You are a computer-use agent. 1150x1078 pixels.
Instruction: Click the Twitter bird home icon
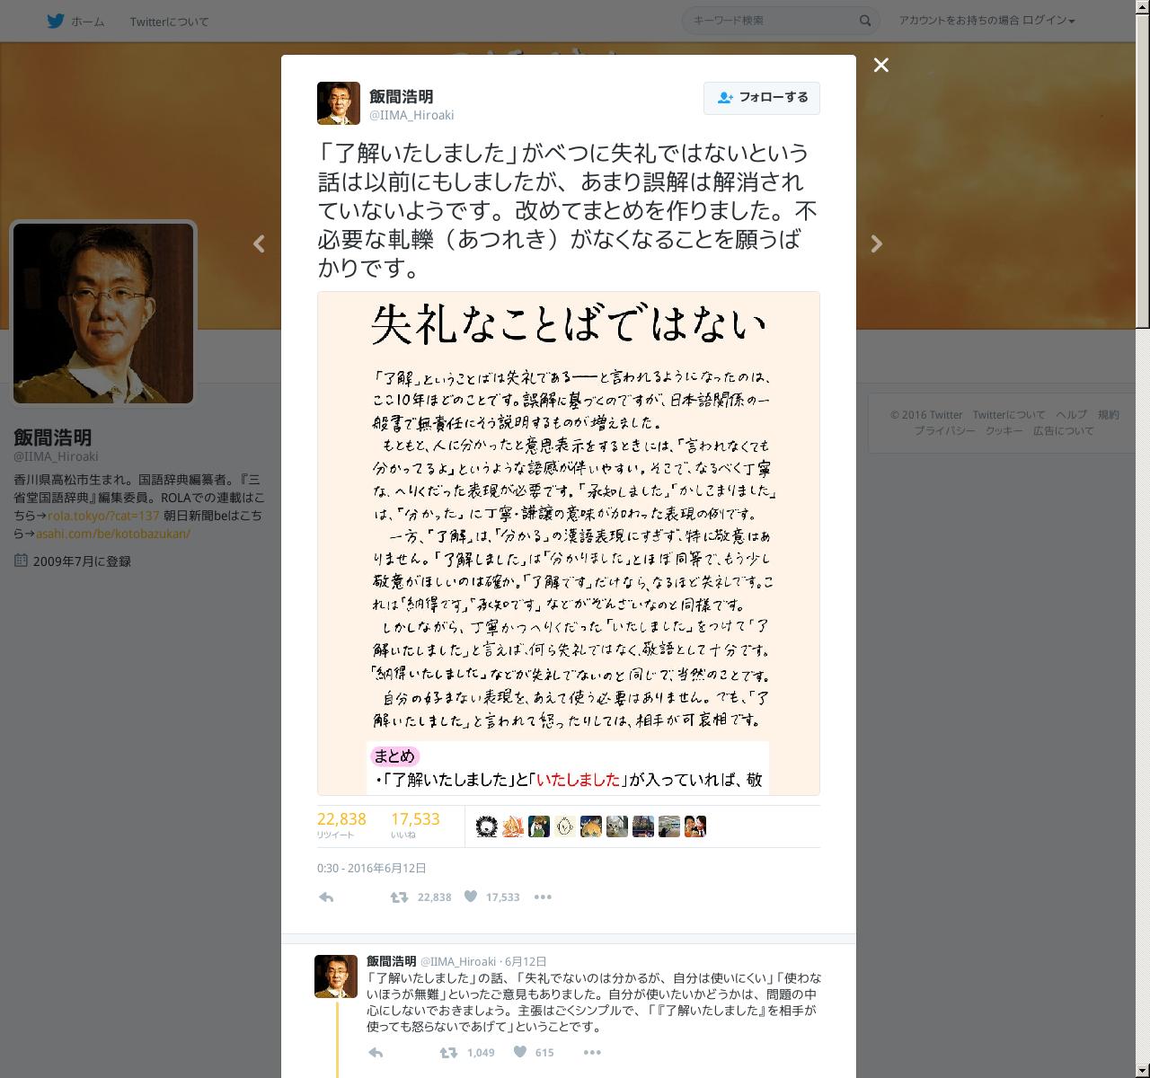tap(56, 21)
